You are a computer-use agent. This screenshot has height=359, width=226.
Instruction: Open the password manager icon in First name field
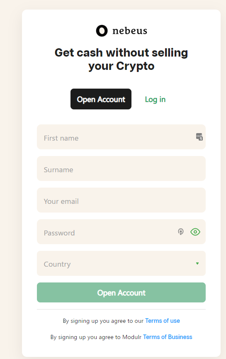[199, 137]
